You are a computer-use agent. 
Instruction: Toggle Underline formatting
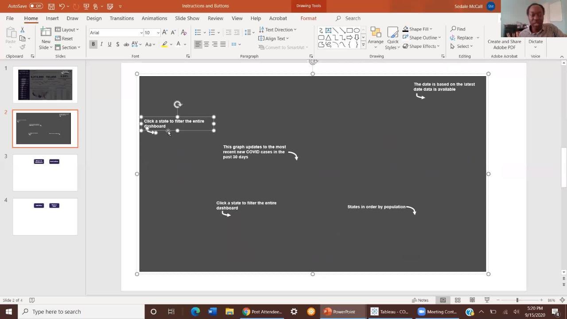click(x=109, y=44)
